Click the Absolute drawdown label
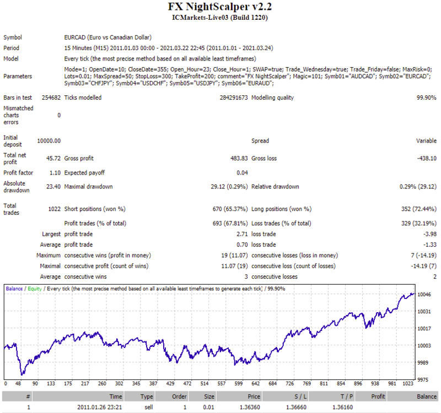Image resolution: width=441 pixels, height=413 pixels. pyautogui.click(x=17, y=187)
